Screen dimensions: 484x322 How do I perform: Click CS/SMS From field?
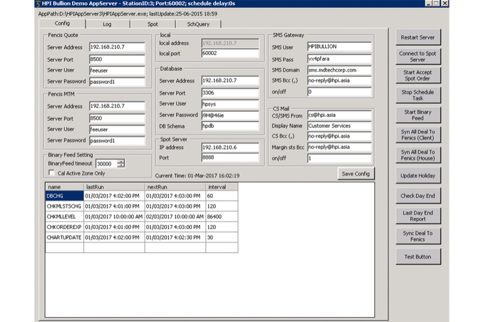tap(339, 115)
